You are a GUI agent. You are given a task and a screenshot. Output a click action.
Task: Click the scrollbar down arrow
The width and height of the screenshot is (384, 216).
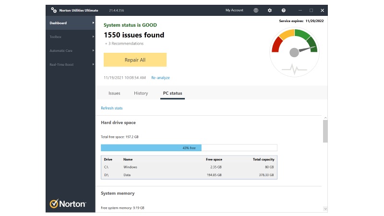pyautogui.click(x=325, y=209)
